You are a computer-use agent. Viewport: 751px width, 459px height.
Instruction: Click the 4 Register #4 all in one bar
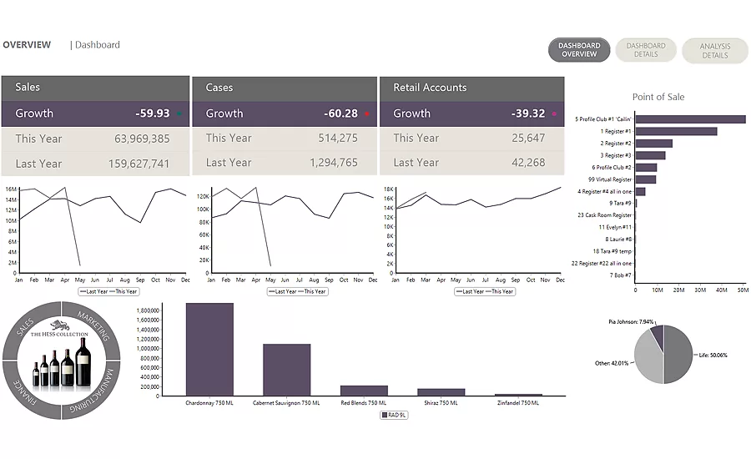640,192
